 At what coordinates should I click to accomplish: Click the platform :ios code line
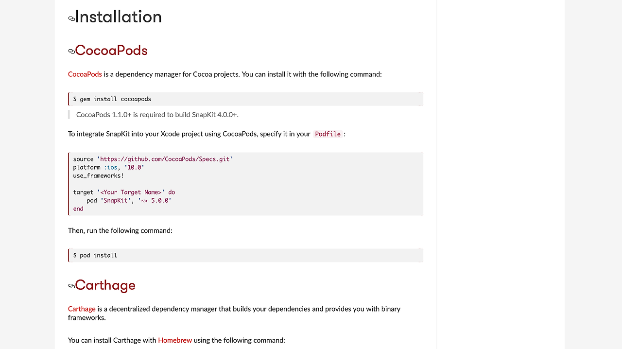pos(108,167)
